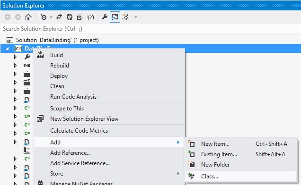Choose Scope to This menu entry

[109, 109]
